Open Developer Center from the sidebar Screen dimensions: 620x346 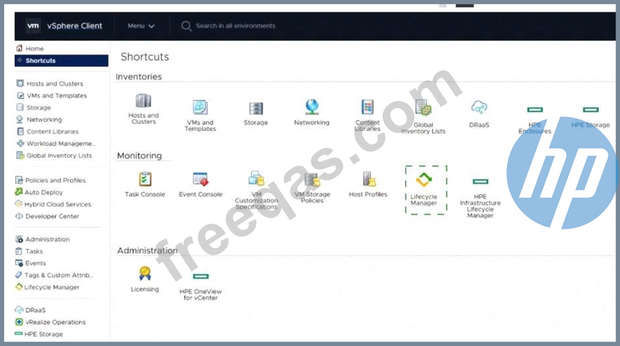52,216
